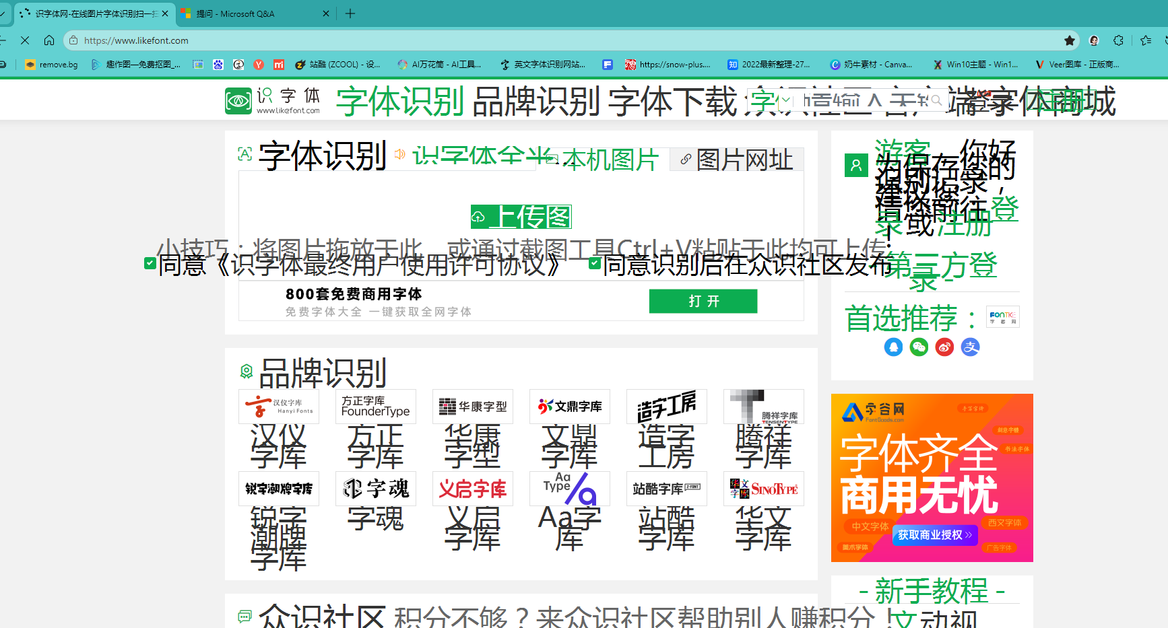Open the red Y bookmark icon
Screen dimensions: 1168x628
259,65
